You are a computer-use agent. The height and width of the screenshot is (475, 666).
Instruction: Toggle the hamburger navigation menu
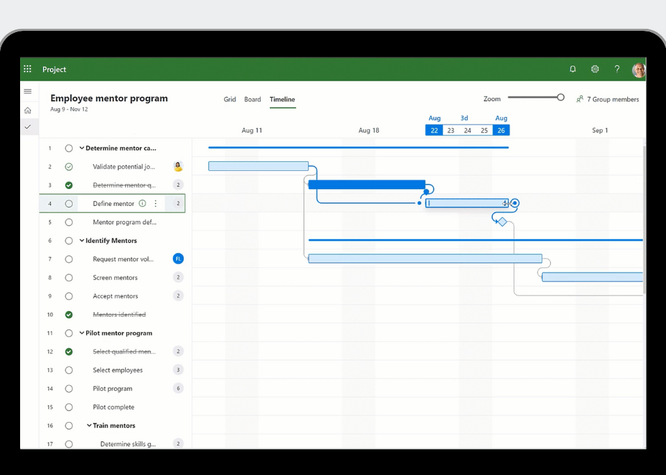coord(27,92)
